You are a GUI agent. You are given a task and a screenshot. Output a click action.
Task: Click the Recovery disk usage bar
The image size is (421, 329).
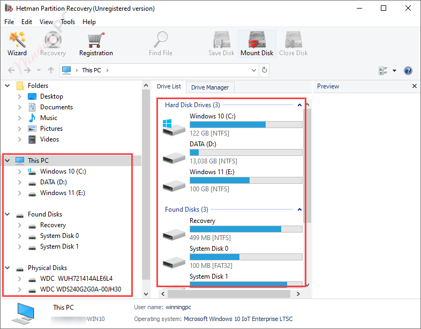click(246, 229)
